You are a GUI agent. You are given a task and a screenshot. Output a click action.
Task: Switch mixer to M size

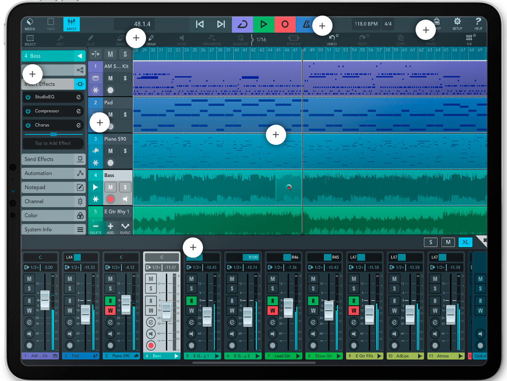448,242
